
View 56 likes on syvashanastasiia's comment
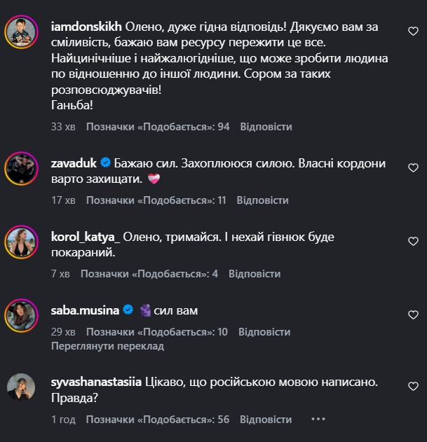coord(158,419)
